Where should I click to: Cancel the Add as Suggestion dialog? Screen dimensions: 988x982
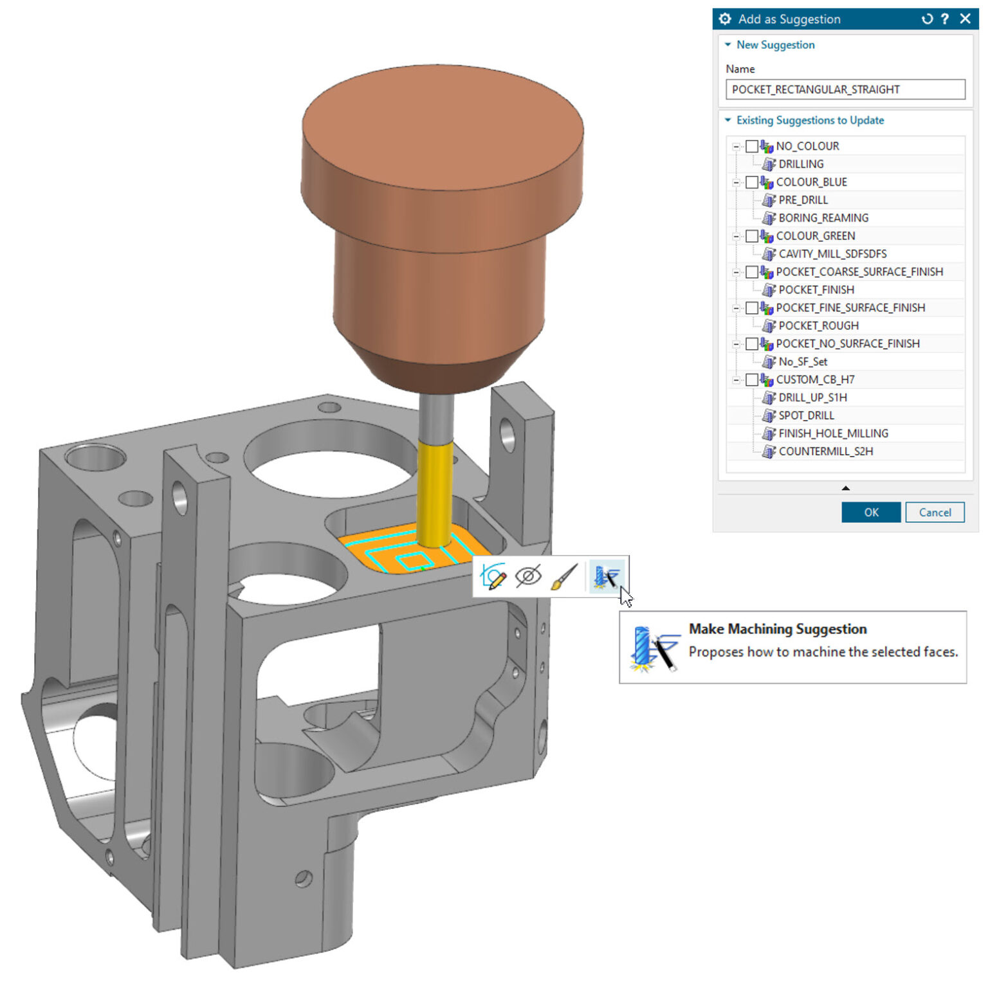pyautogui.click(x=935, y=513)
